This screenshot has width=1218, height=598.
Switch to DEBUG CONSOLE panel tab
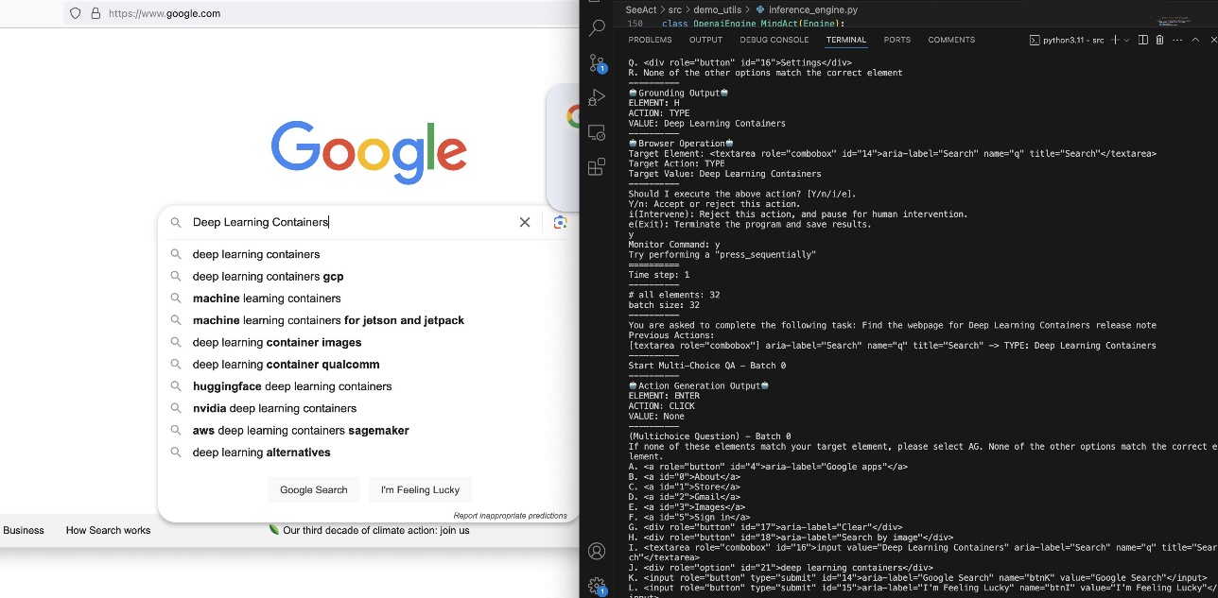pos(774,40)
